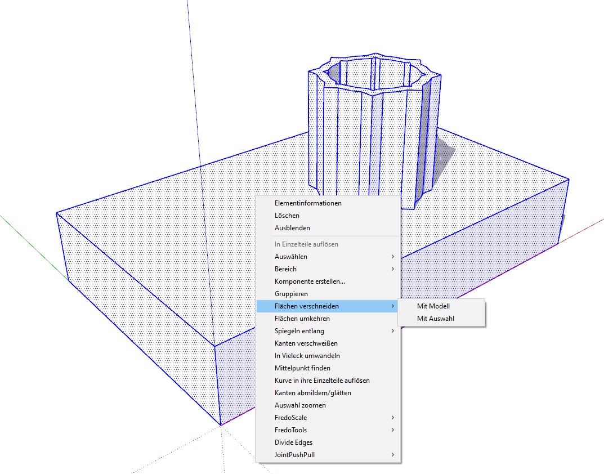Click Komponente erstellen... menu entry
This screenshot has width=604, height=474.
310,281
